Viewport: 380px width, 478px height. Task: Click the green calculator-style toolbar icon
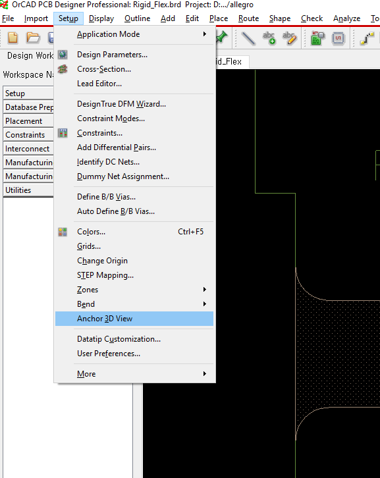[317, 38]
